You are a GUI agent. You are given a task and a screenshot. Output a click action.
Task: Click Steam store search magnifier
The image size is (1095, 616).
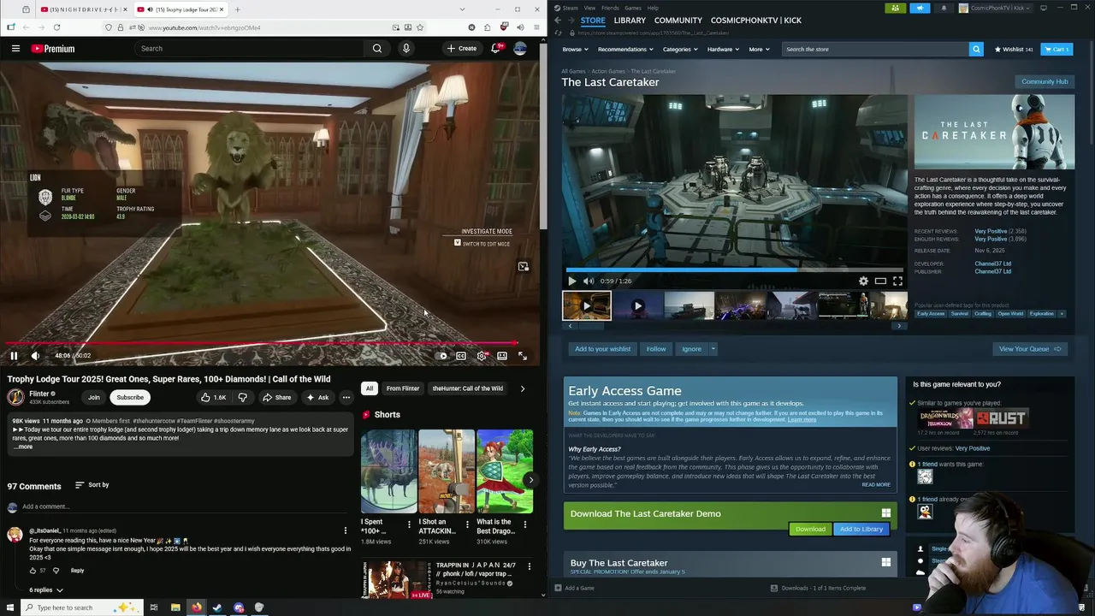(976, 50)
